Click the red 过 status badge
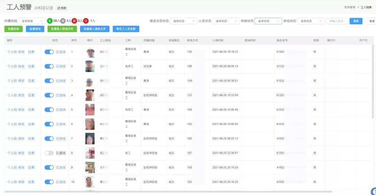This screenshot has height=195, width=376. 86,21
